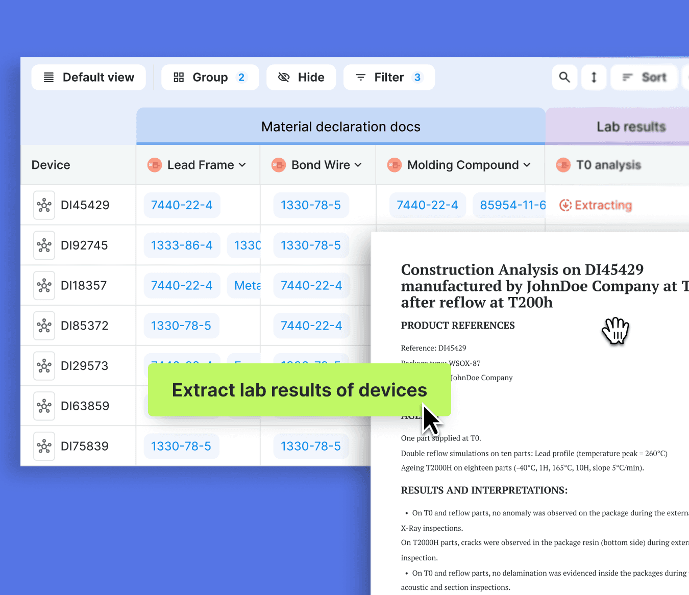Click Lead Frame tag 1330-78-5 in DI75839 row
The width and height of the screenshot is (689, 595).
[x=181, y=446]
